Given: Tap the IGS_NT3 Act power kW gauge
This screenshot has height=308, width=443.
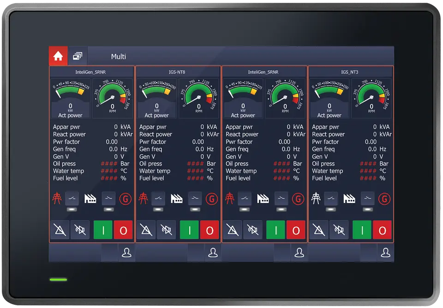Looking at the screenshot, I should click(329, 99).
